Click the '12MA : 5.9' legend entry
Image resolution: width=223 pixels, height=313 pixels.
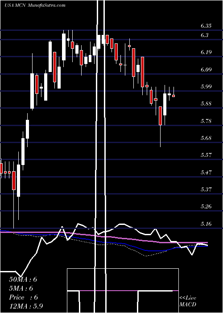pyautogui.click(x=26, y=306)
